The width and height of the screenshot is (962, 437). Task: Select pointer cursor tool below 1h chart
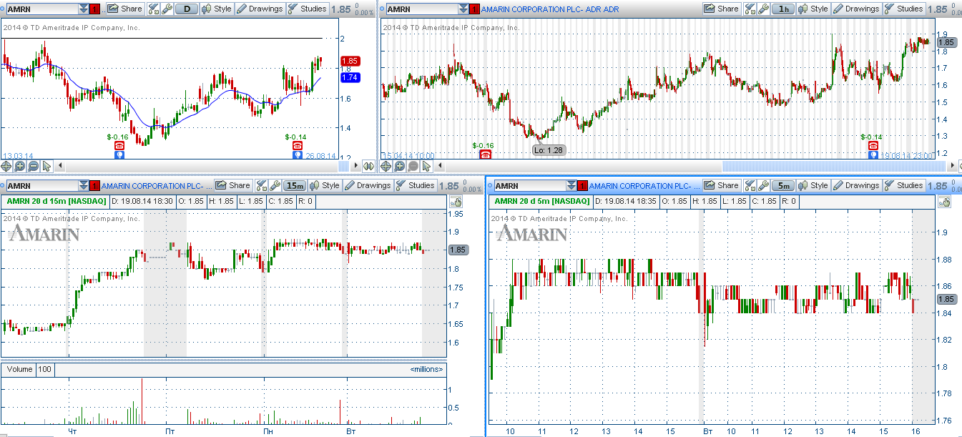pos(426,166)
